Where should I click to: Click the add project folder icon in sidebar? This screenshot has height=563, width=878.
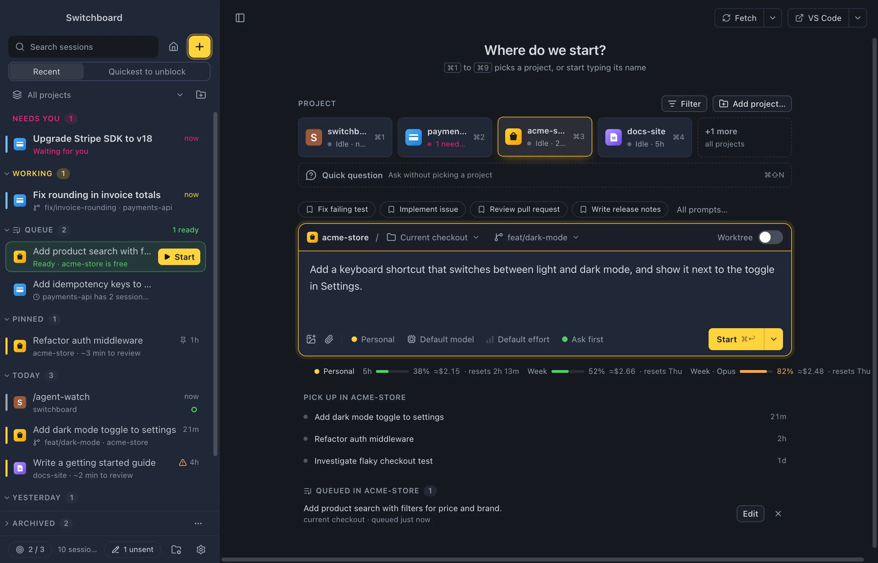201,95
